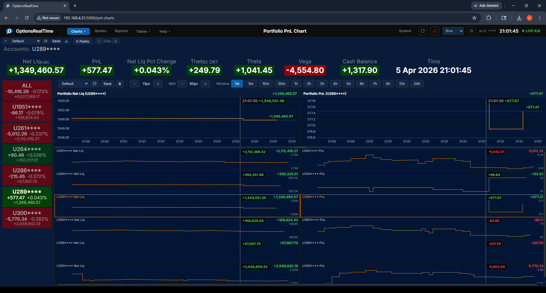Save the chart layout
Screen dimensions: 546x293
[x=107, y=84]
